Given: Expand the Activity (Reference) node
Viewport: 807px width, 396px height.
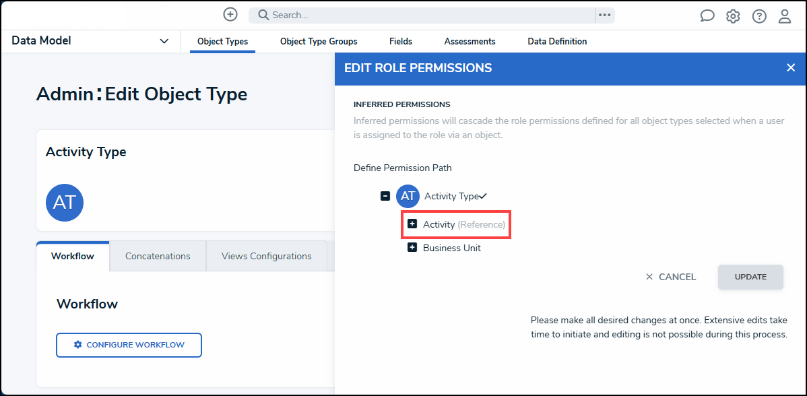Looking at the screenshot, I should click(x=412, y=224).
